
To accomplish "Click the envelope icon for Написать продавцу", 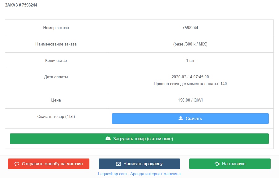I will click(x=118, y=164).
